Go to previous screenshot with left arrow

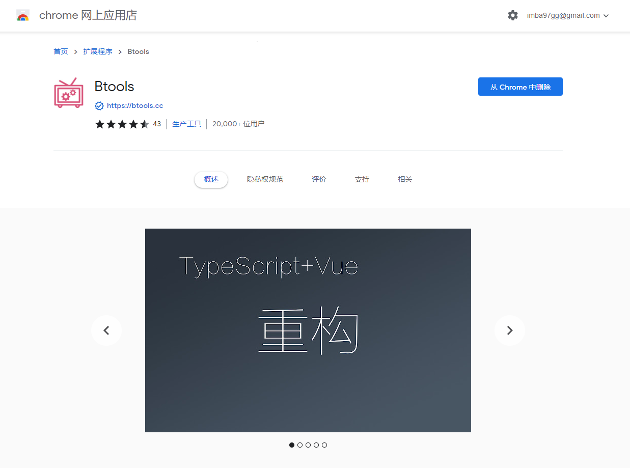click(106, 330)
